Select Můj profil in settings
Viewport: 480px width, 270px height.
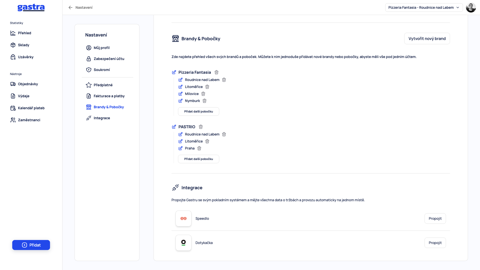coord(98,48)
